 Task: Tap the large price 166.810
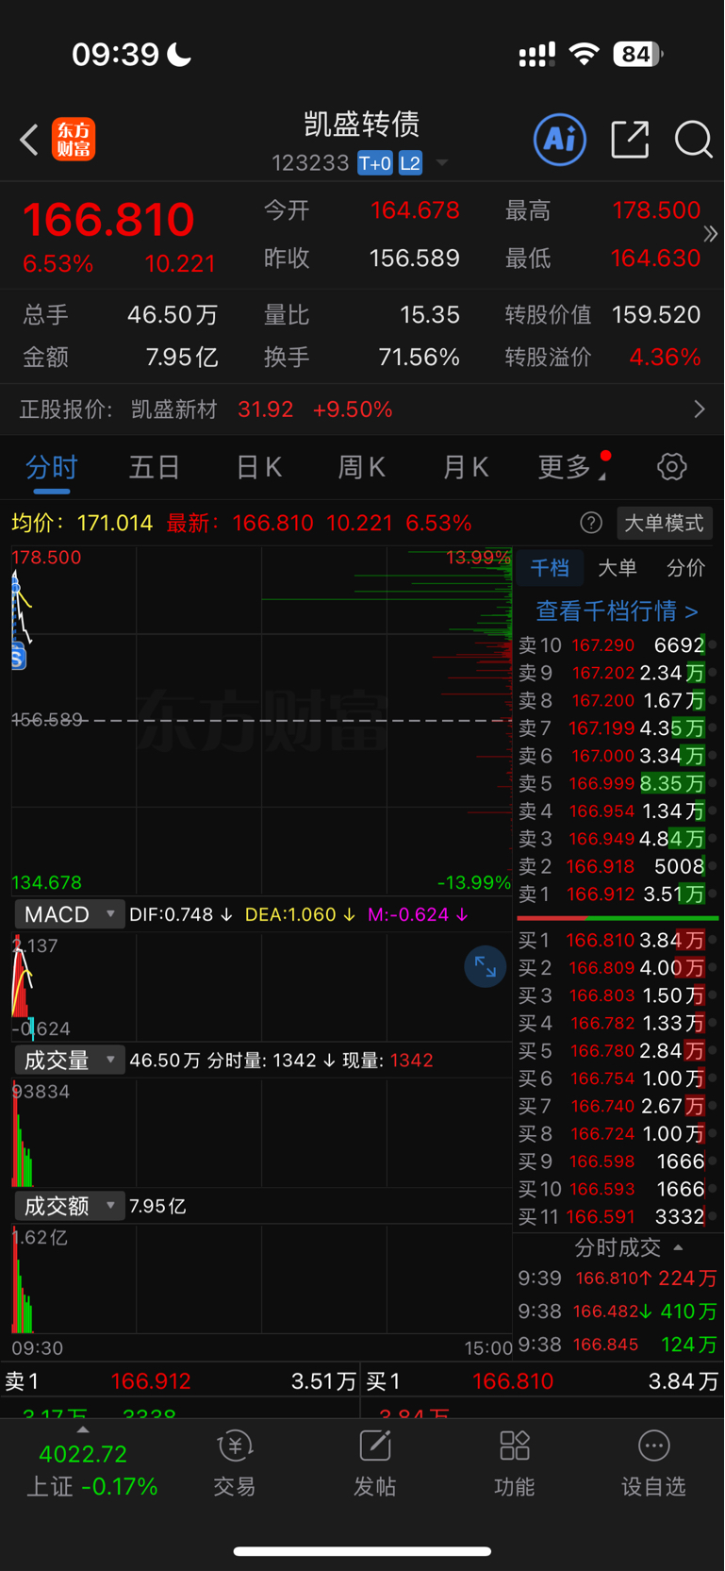click(108, 220)
